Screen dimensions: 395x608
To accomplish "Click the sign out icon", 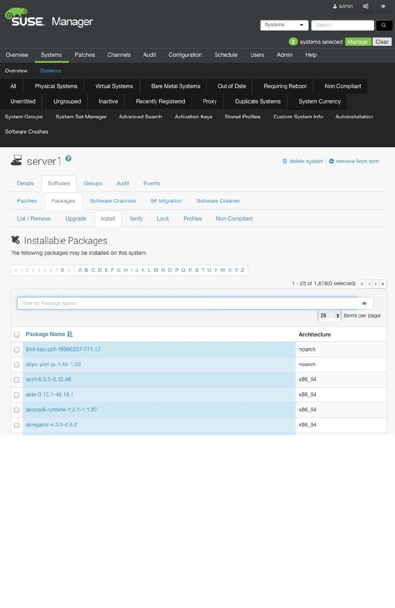I will [383, 6].
